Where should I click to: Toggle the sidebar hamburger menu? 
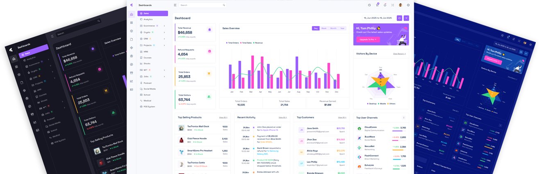pyautogui.click(x=175, y=5)
